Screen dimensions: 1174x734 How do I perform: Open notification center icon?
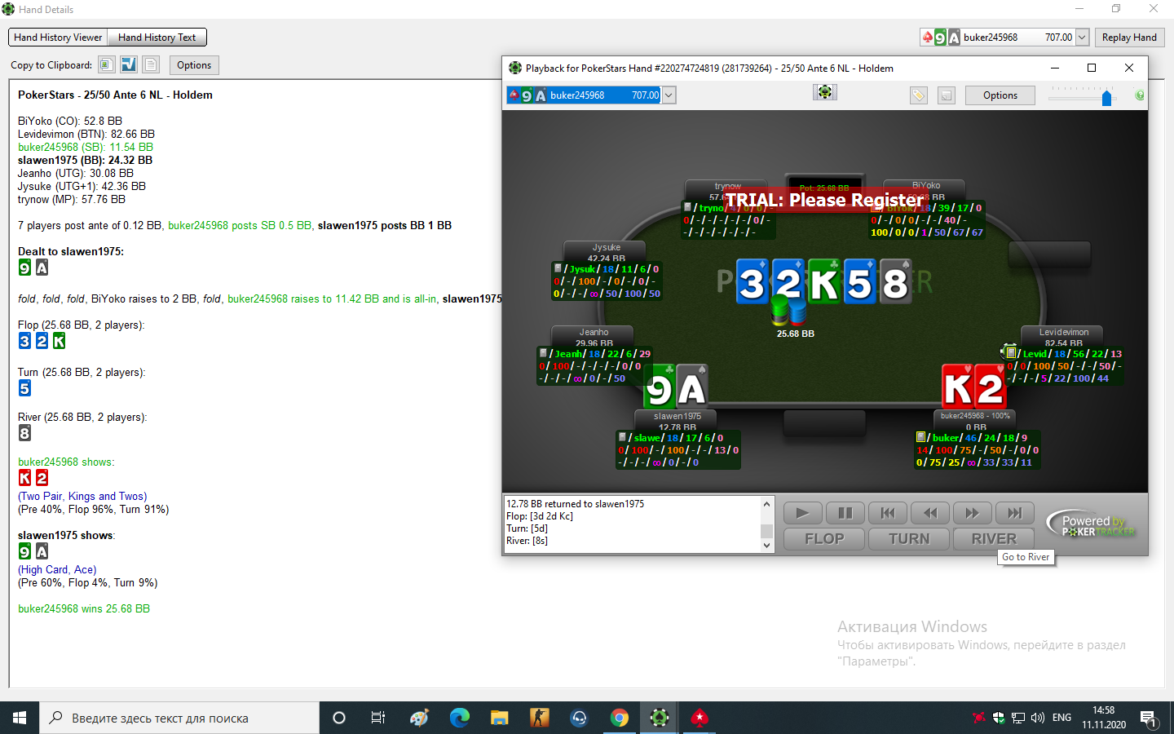(1148, 719)
